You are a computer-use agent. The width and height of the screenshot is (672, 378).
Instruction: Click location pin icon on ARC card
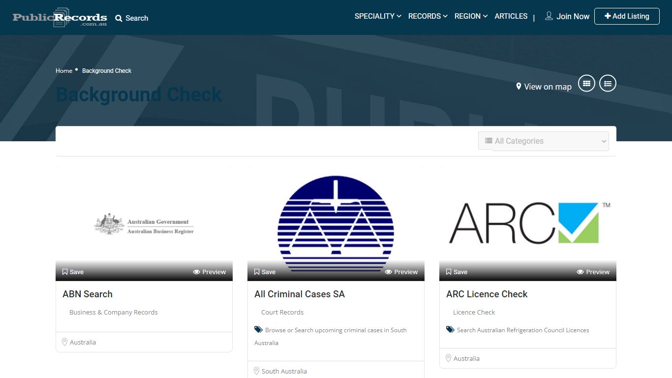[x=448, y=358]
